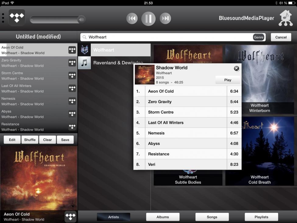Skip to next track
The image size is (297, 223).
pos(165,18)
